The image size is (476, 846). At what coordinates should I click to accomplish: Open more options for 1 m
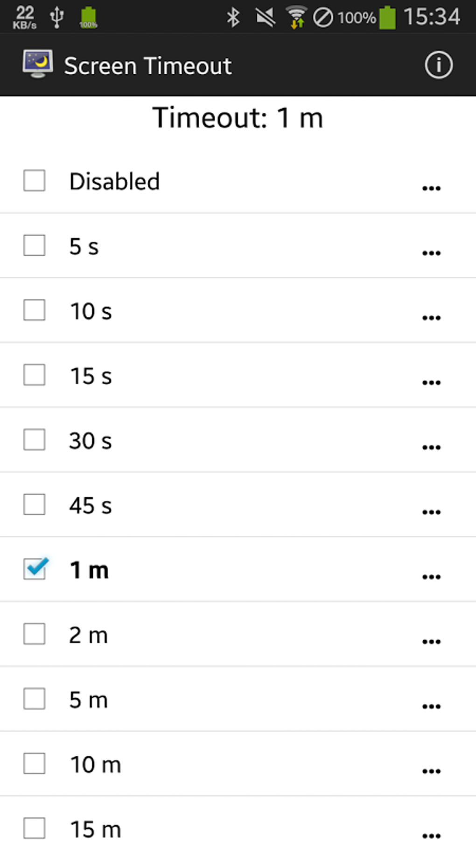(x=431, y=577)
